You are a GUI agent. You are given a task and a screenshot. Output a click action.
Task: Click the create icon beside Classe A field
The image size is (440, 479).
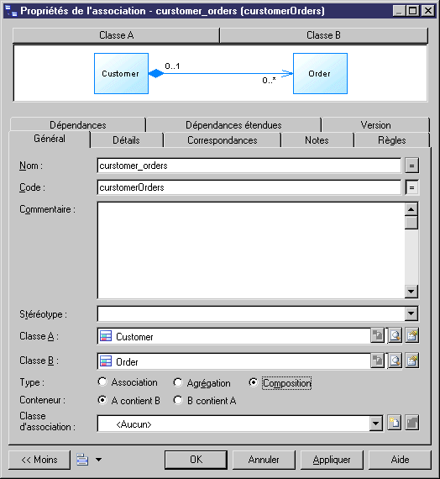[x=377, y=336]
